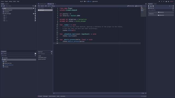Click the code minimap preview
This screenshot has height=98, width=175.
(143, 12)
